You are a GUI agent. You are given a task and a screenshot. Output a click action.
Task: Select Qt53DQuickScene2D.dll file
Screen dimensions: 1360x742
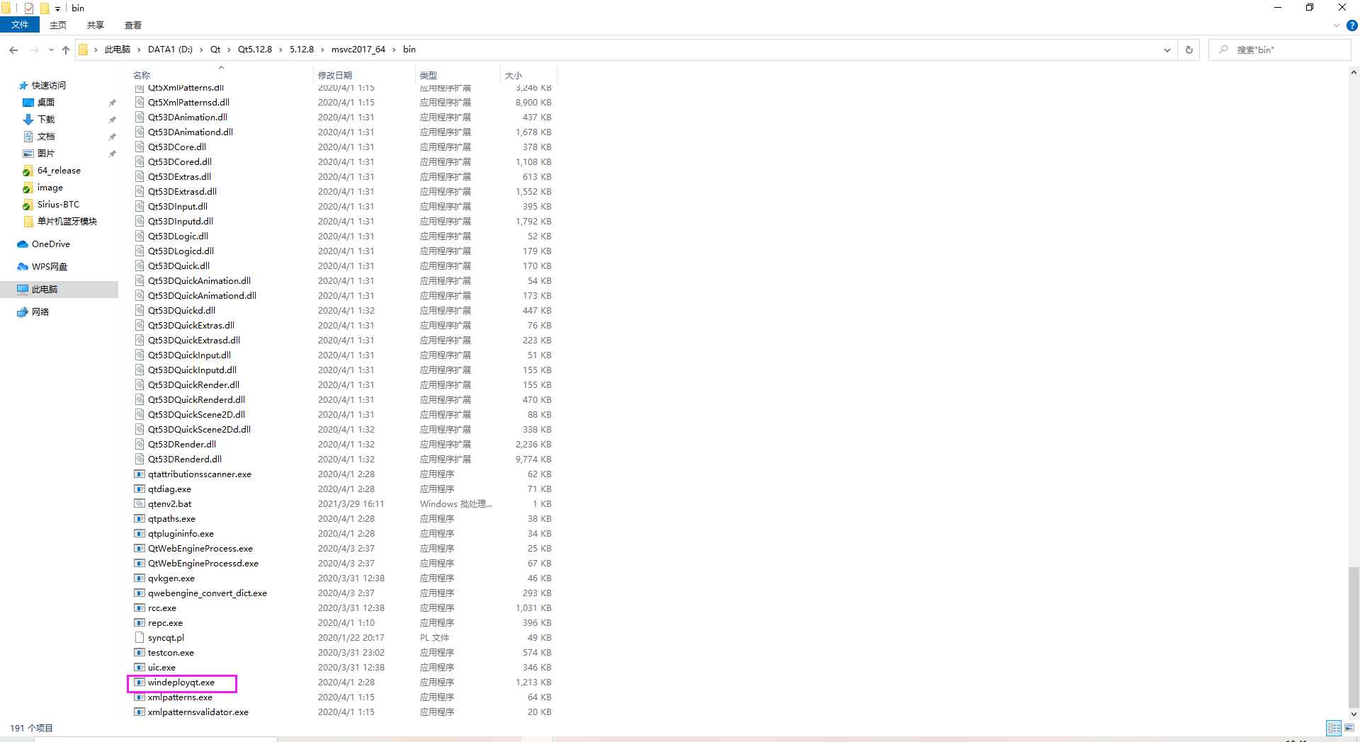(196, 415)
